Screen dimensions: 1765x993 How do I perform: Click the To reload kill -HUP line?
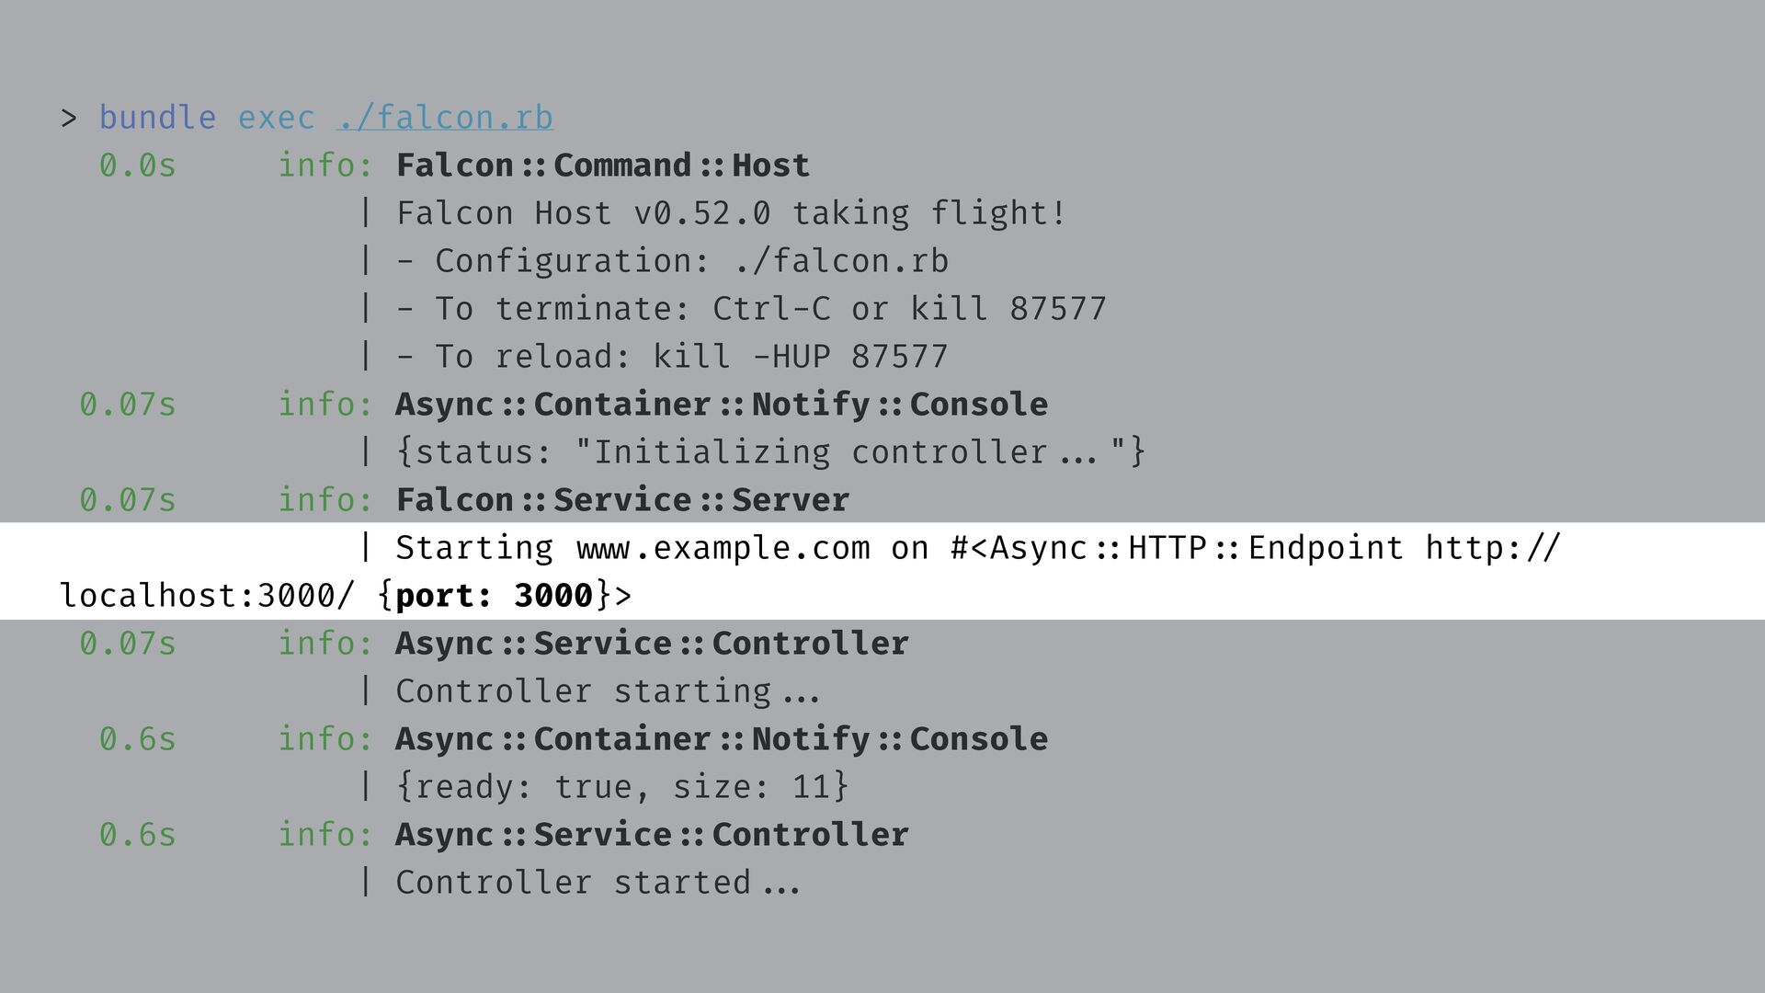[x=672, y=357]
